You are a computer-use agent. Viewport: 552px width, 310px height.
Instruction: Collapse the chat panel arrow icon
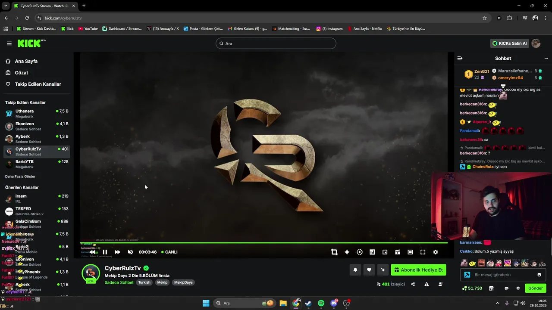pyautogui.click(x=460, y=58)
